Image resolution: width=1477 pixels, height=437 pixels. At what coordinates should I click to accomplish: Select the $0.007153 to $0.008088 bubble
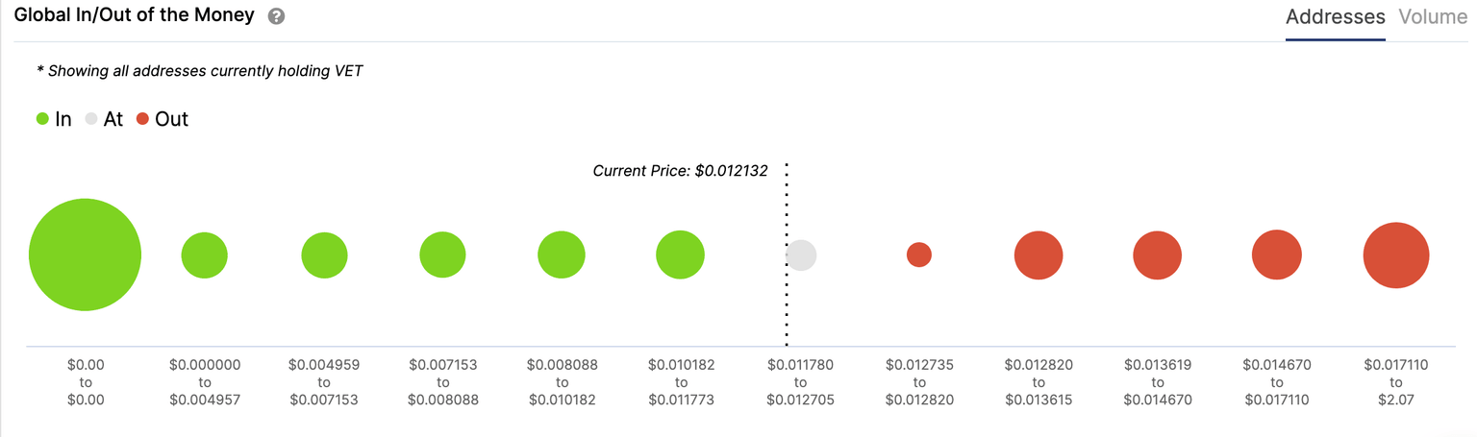point(442,255)
